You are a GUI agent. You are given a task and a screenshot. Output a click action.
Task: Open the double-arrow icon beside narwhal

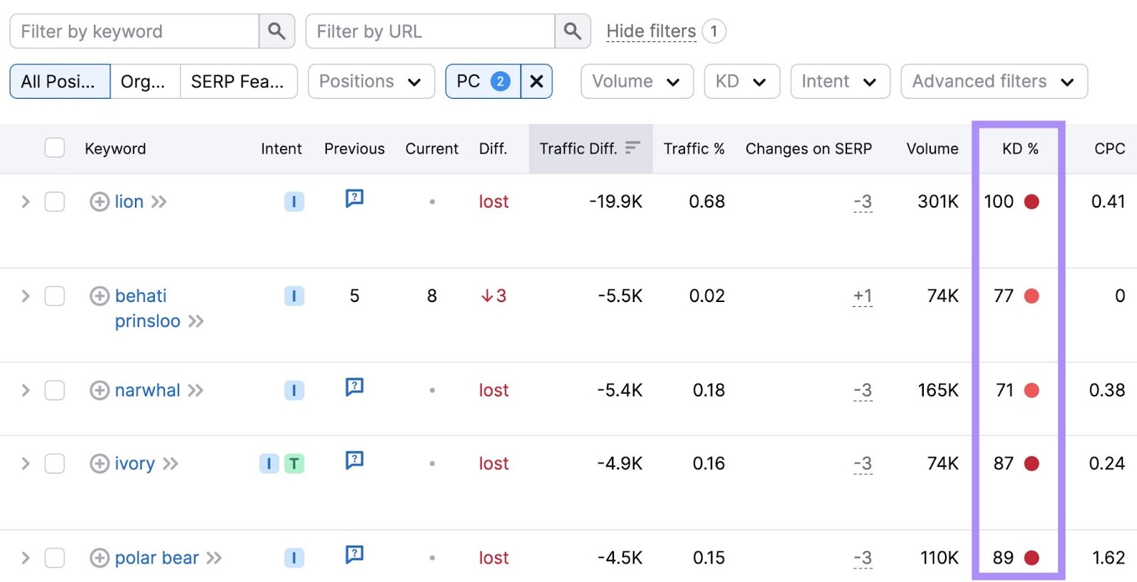click(195, 390)
